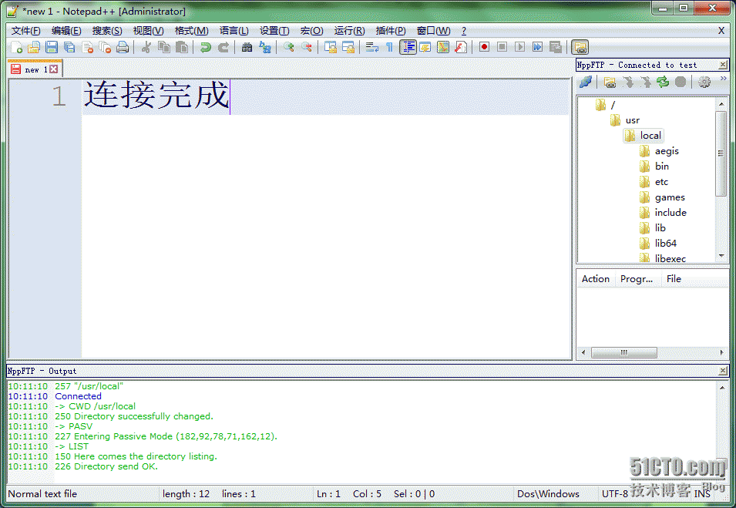Refresh the NppFTP directory listing
Image resolution: width=736 pixels, height=508 pixels.
663,82
